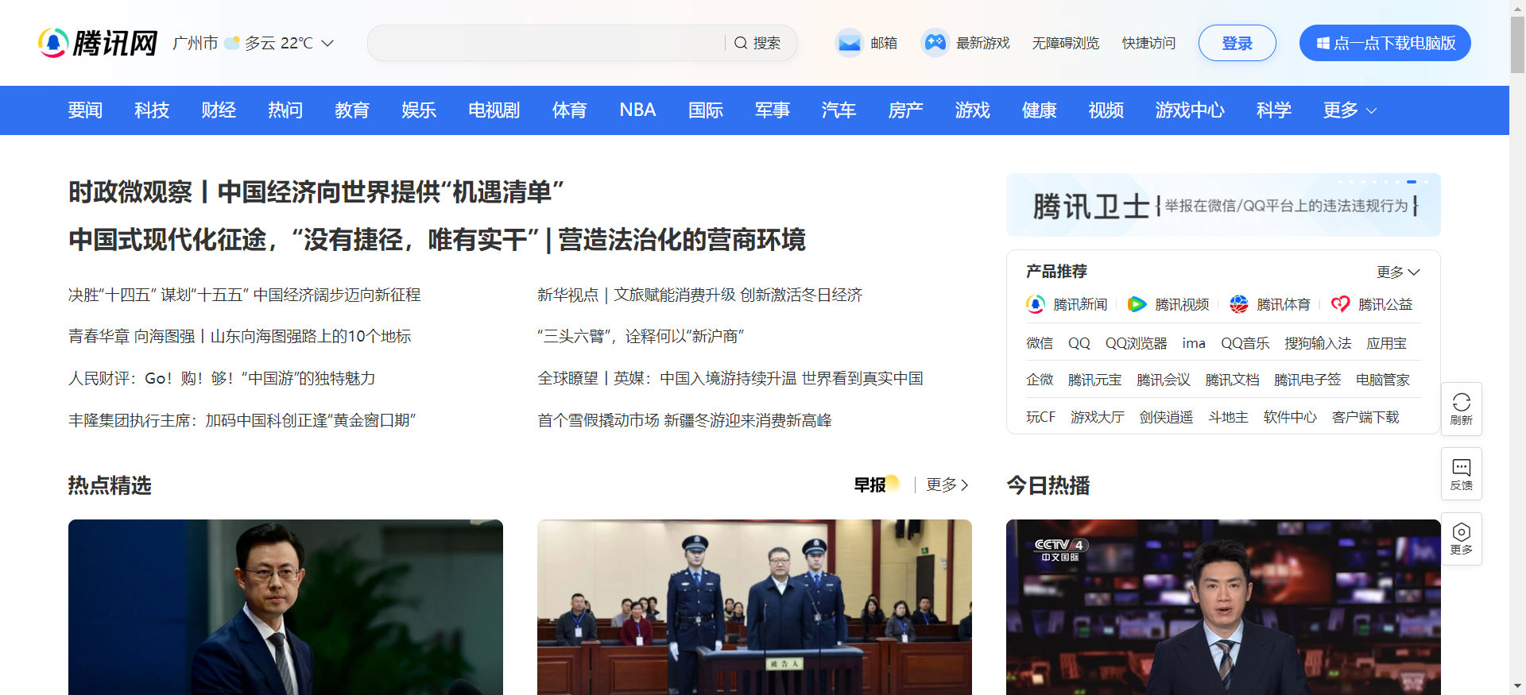Open article 首个雪假撬动市场
This screenshot has height=695, width=1526.
(x=684, y=420)
